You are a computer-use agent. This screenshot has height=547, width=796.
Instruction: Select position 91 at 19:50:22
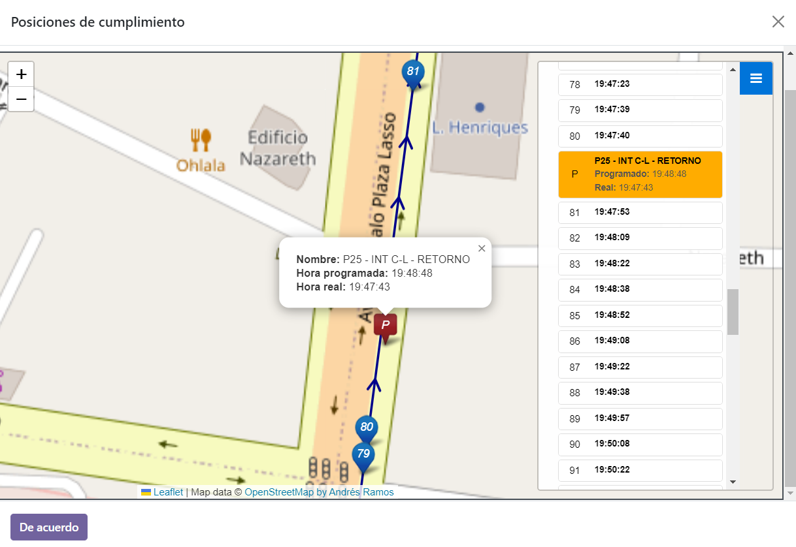pyautogui.click(x=640, y=470)
